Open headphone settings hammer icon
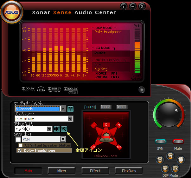This screenshot has height=178, width=191. click(x=64, y=129)
